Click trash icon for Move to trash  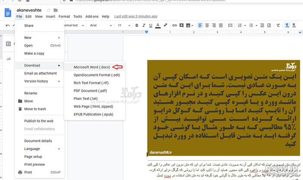[x=20, y=109]
